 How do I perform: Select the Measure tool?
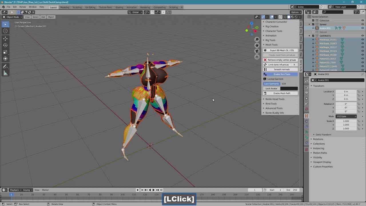[5, 73]
